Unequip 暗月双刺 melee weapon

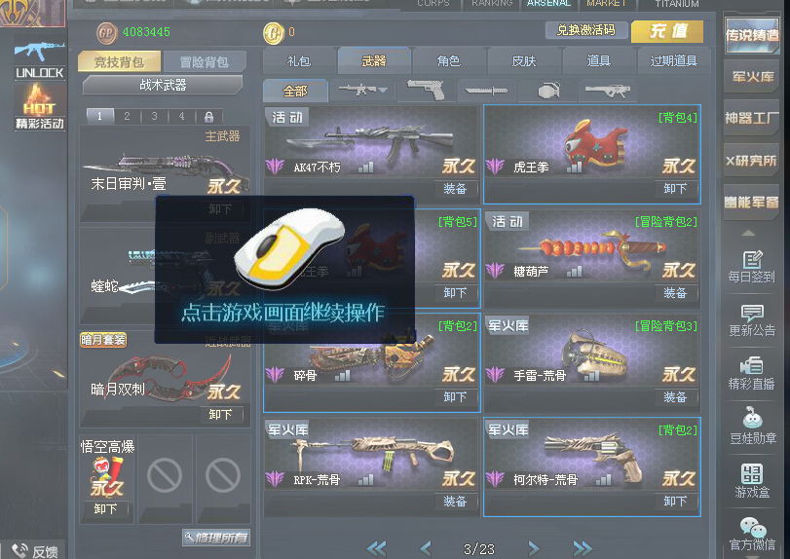point(220,415)
